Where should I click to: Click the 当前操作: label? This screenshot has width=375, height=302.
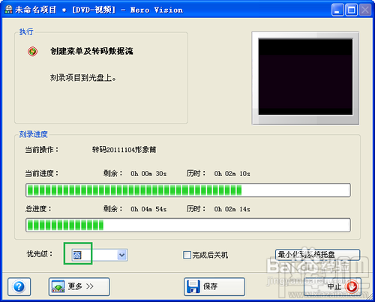click(x=42, y=150)
